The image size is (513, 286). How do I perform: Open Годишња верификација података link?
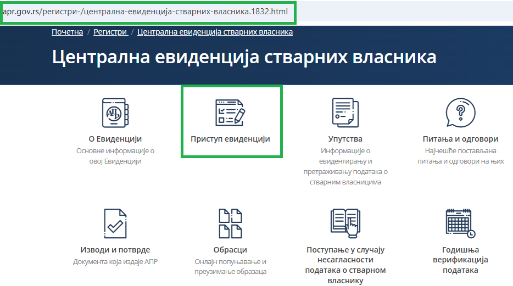461,260
